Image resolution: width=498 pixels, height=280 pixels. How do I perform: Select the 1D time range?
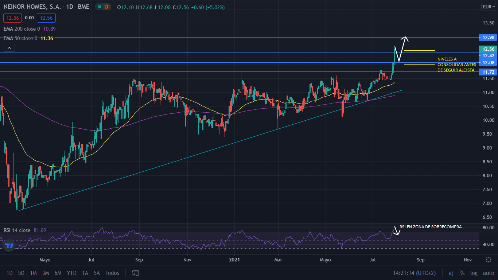pos(9,273)
